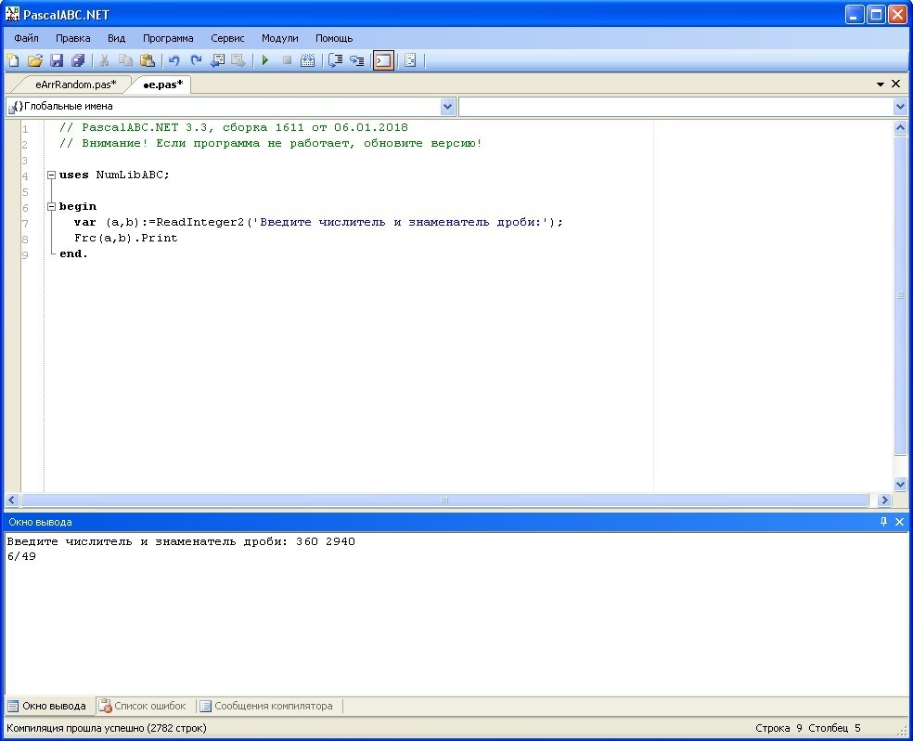Toggle the output window toolbar button
Image resolution: width=913 pixels, height=741 pixels.
coord(383,61)
